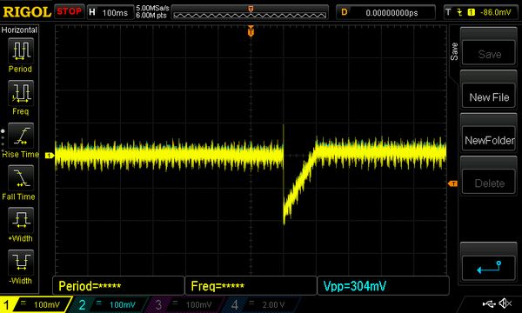
Task: Click the USB connection status icon
Action: pos(488,303)
